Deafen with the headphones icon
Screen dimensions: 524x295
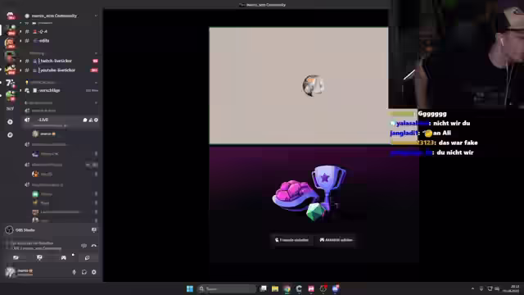pyautogui.click(x=84, y=272)
